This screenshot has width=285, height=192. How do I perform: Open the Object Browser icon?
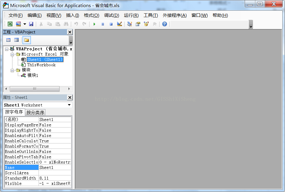(x=146, y=24)
